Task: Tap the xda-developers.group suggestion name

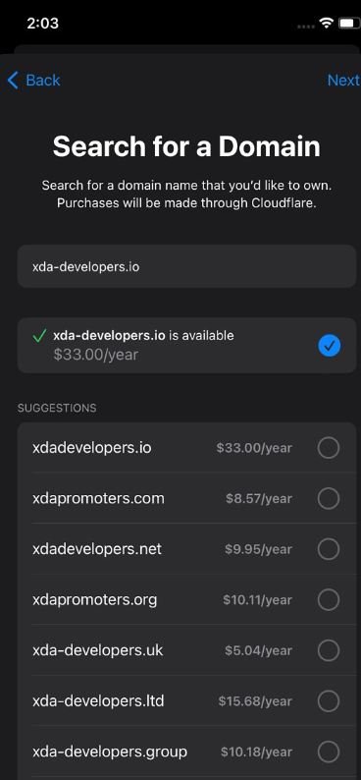Action: coord(110,752)
